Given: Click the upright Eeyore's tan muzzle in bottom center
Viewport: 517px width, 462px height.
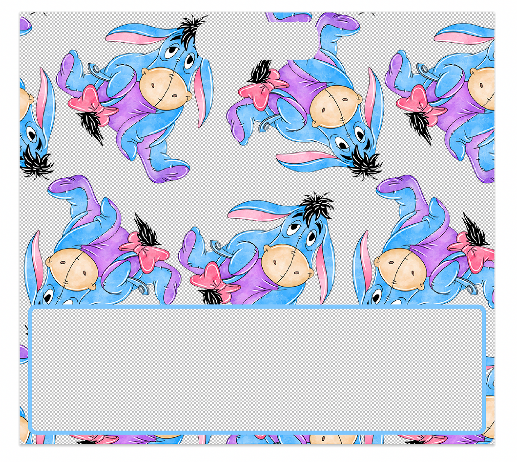Looking at the screenshot, I should (287, 266).
